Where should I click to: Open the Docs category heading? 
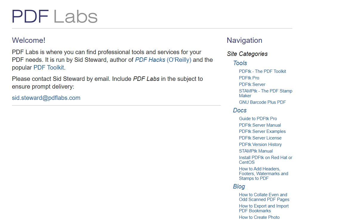240,110
